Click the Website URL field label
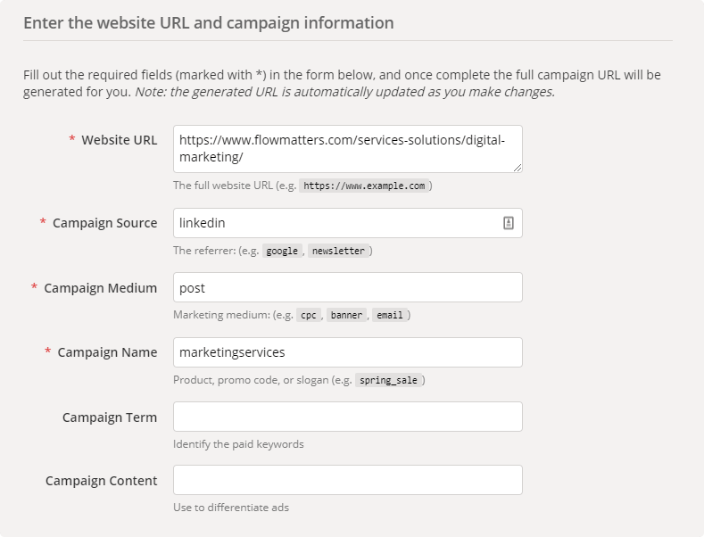Screen dimensions: 704x537 point(119,140)
